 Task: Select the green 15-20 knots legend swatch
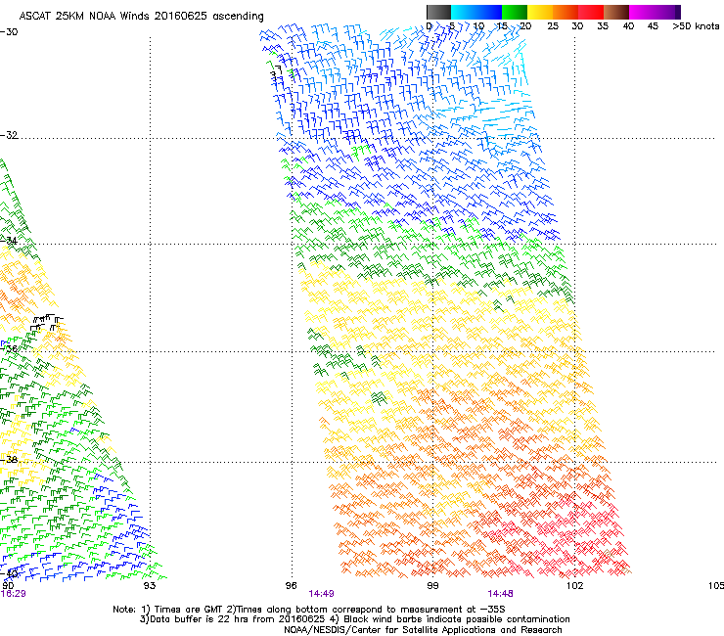[x=515, y=12]
